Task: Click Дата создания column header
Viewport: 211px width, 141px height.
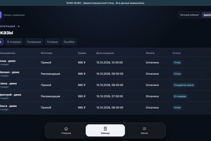Action: [x=105, y=53]
